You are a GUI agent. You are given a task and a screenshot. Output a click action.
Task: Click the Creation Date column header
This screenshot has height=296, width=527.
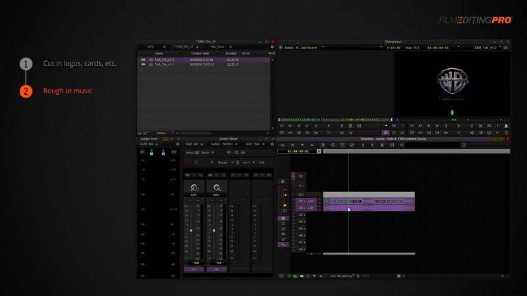pos(200,53)
